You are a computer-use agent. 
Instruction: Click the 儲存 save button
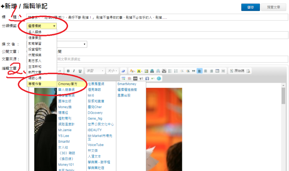tap(251, 7)
